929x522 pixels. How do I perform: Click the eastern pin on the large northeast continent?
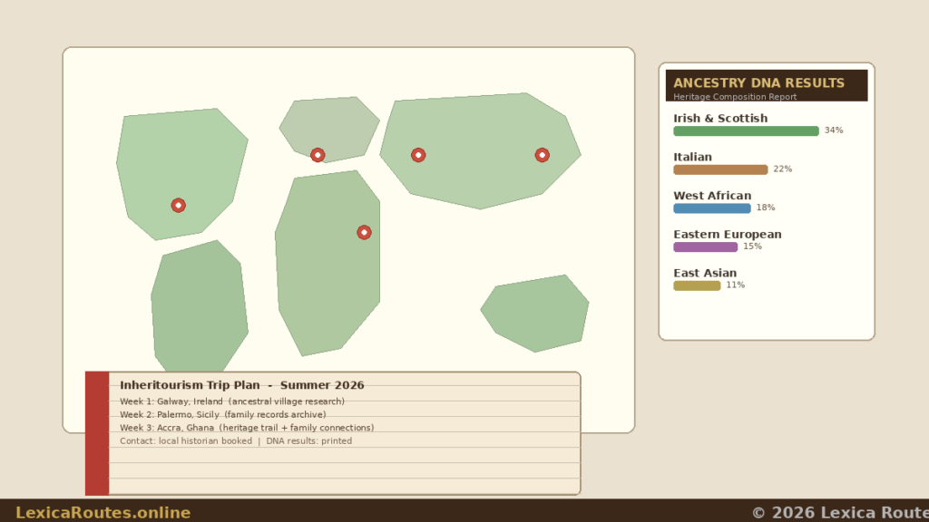[x=543, y=155]
